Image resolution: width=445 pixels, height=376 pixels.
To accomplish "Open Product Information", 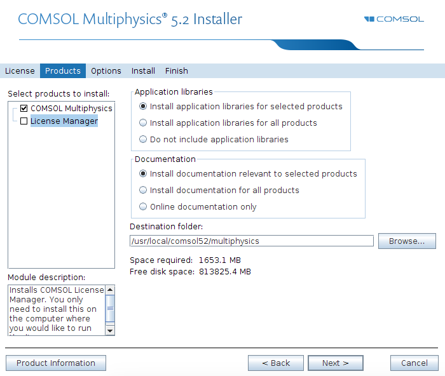I will click(x=56, y=363).
